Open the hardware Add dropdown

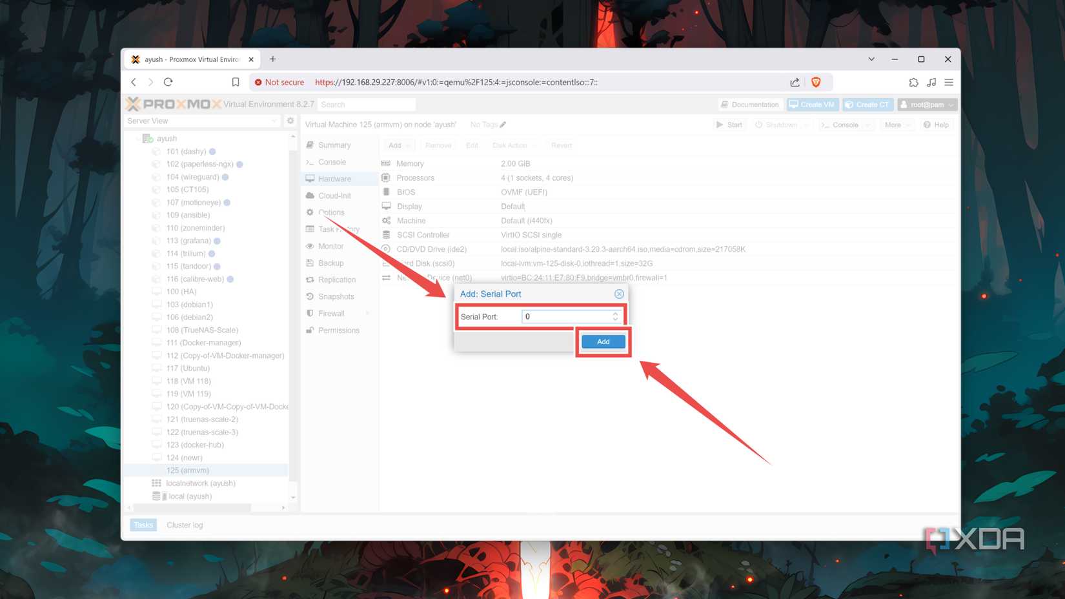(x=400, y=145)
